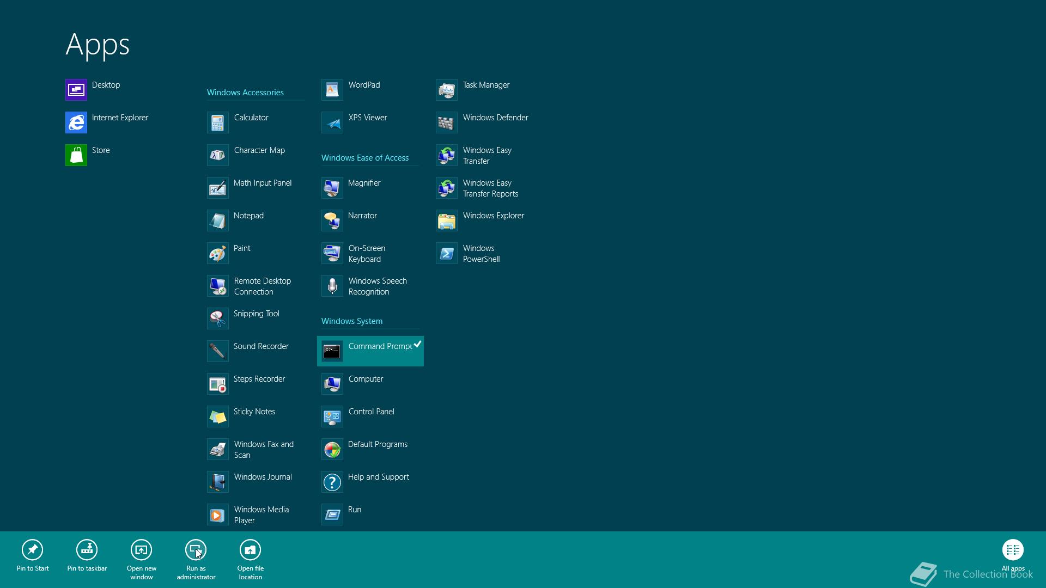Image resolution: width=1046 pixels, height=588 pixels.
Task: Open Windows Journal icon
Action: 218,482
